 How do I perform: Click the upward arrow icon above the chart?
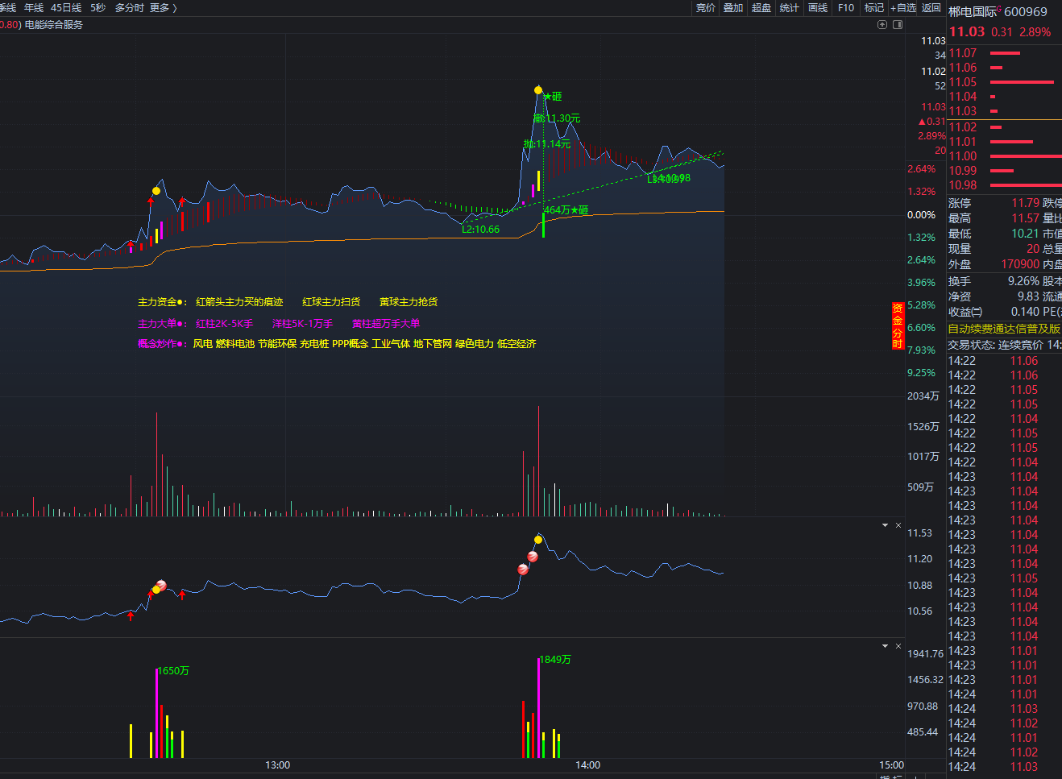pos(882,25)
